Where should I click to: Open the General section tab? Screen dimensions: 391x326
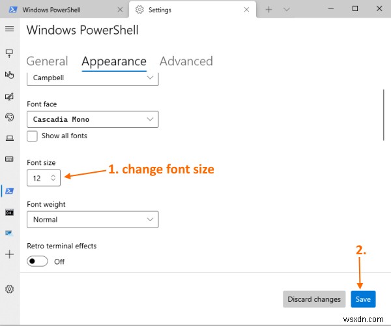(47, 61)
